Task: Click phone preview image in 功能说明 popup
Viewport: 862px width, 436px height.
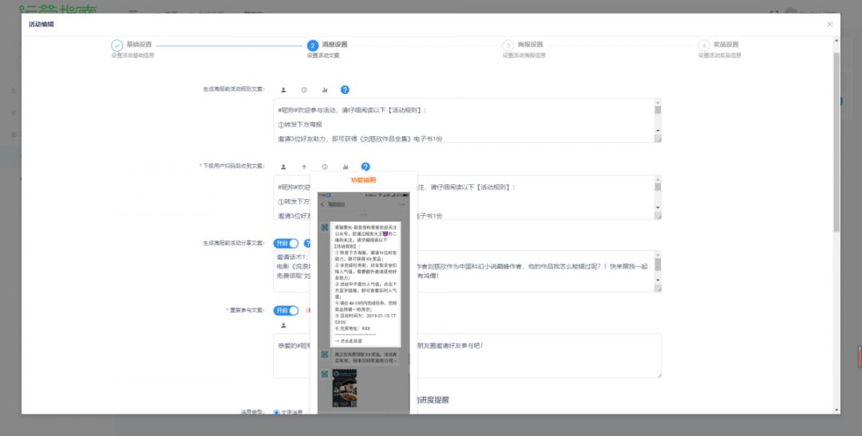Action: pyautogui.click(x=364, y=303)
